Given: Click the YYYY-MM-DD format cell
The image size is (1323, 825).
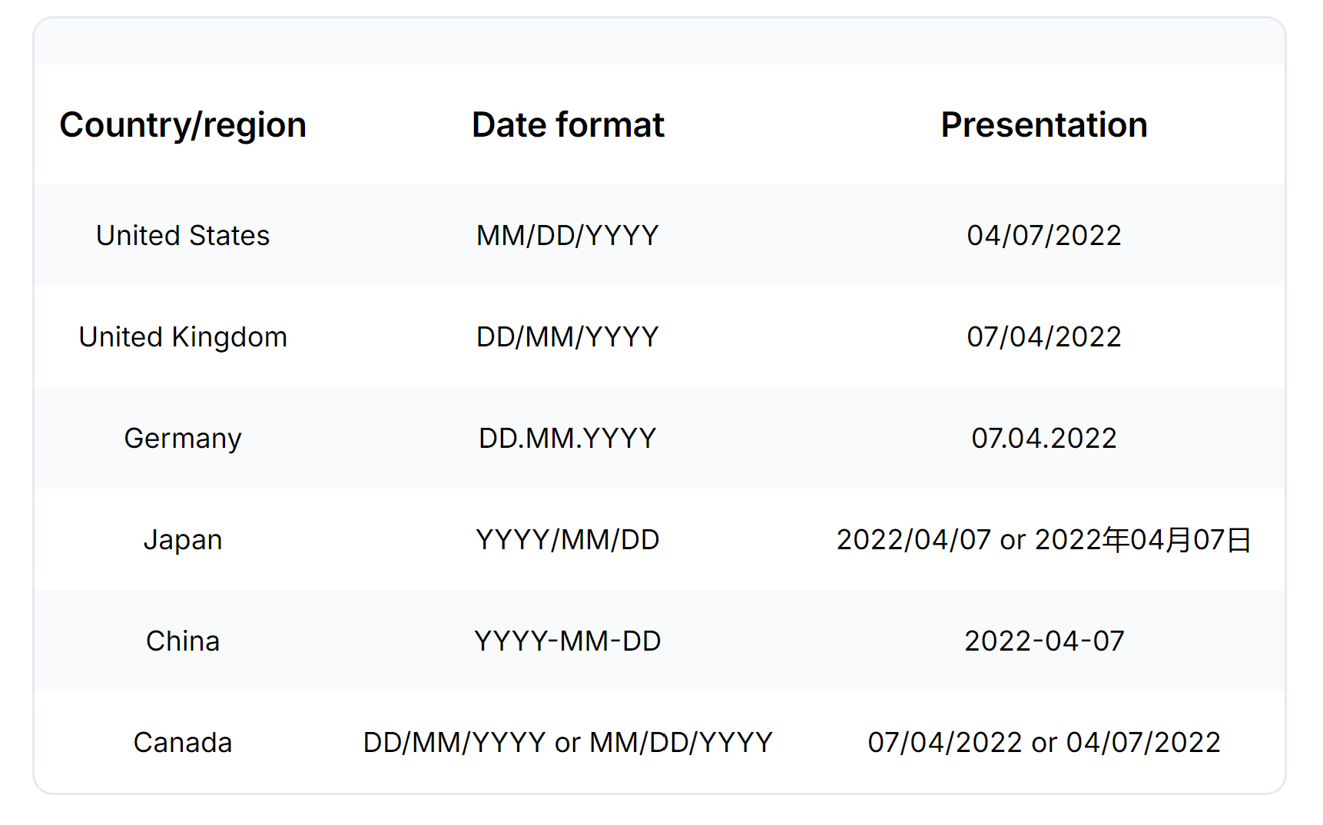Looking at the screenshot, I should click(x=568, y=641).
